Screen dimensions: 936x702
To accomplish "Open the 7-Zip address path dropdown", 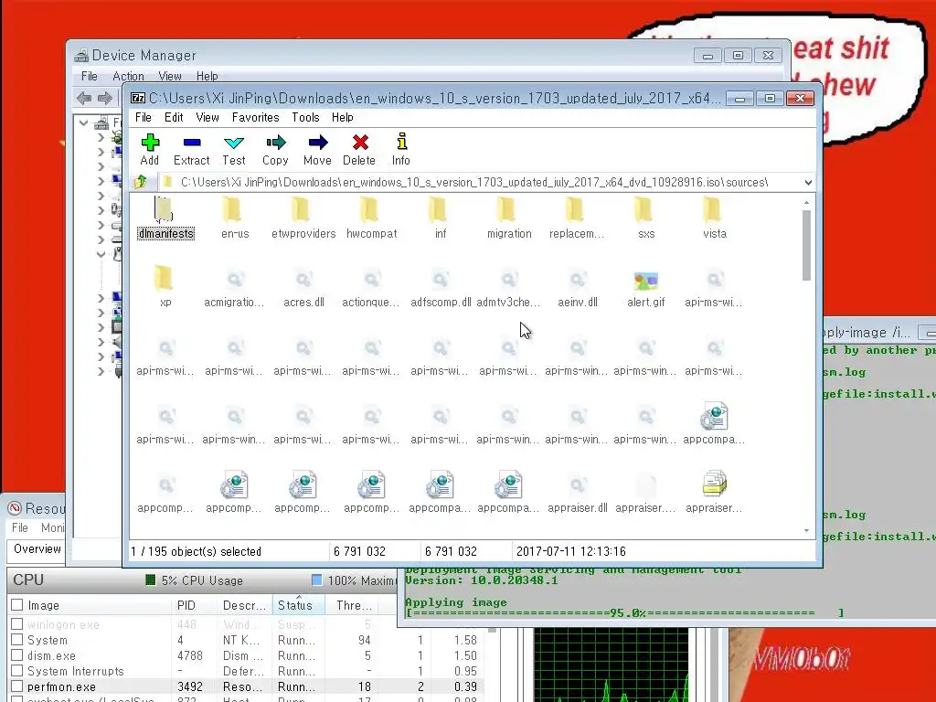I will click(808, 182).
